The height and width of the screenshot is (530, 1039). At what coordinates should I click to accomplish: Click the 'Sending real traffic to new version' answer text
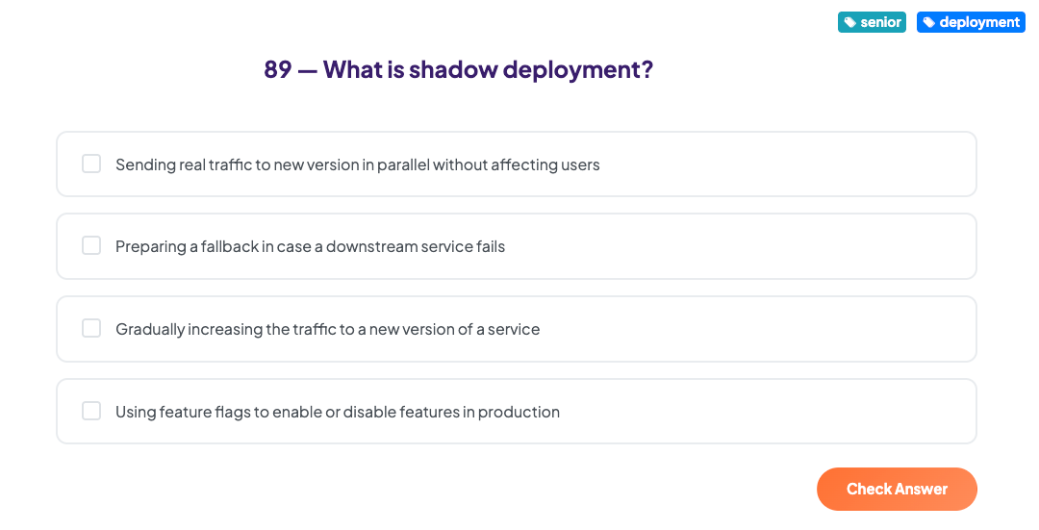click(357, 164)
